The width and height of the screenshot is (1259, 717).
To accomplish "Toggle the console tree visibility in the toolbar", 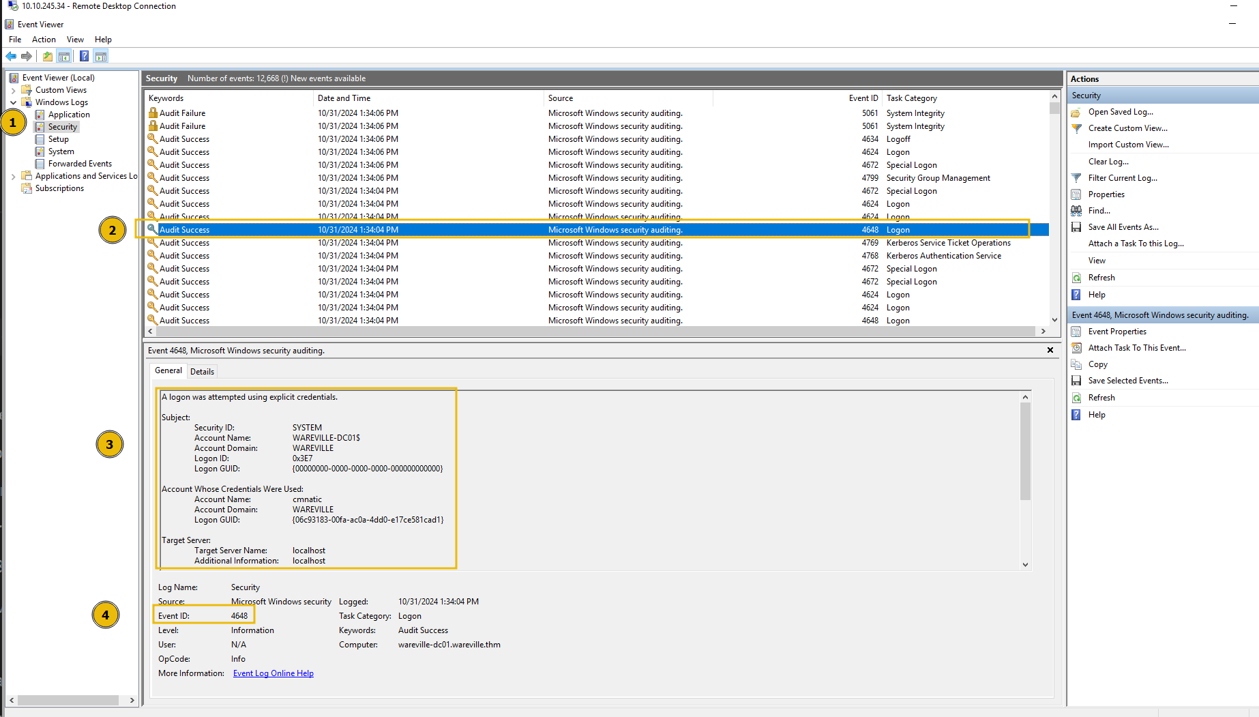I will coord(63,56).
